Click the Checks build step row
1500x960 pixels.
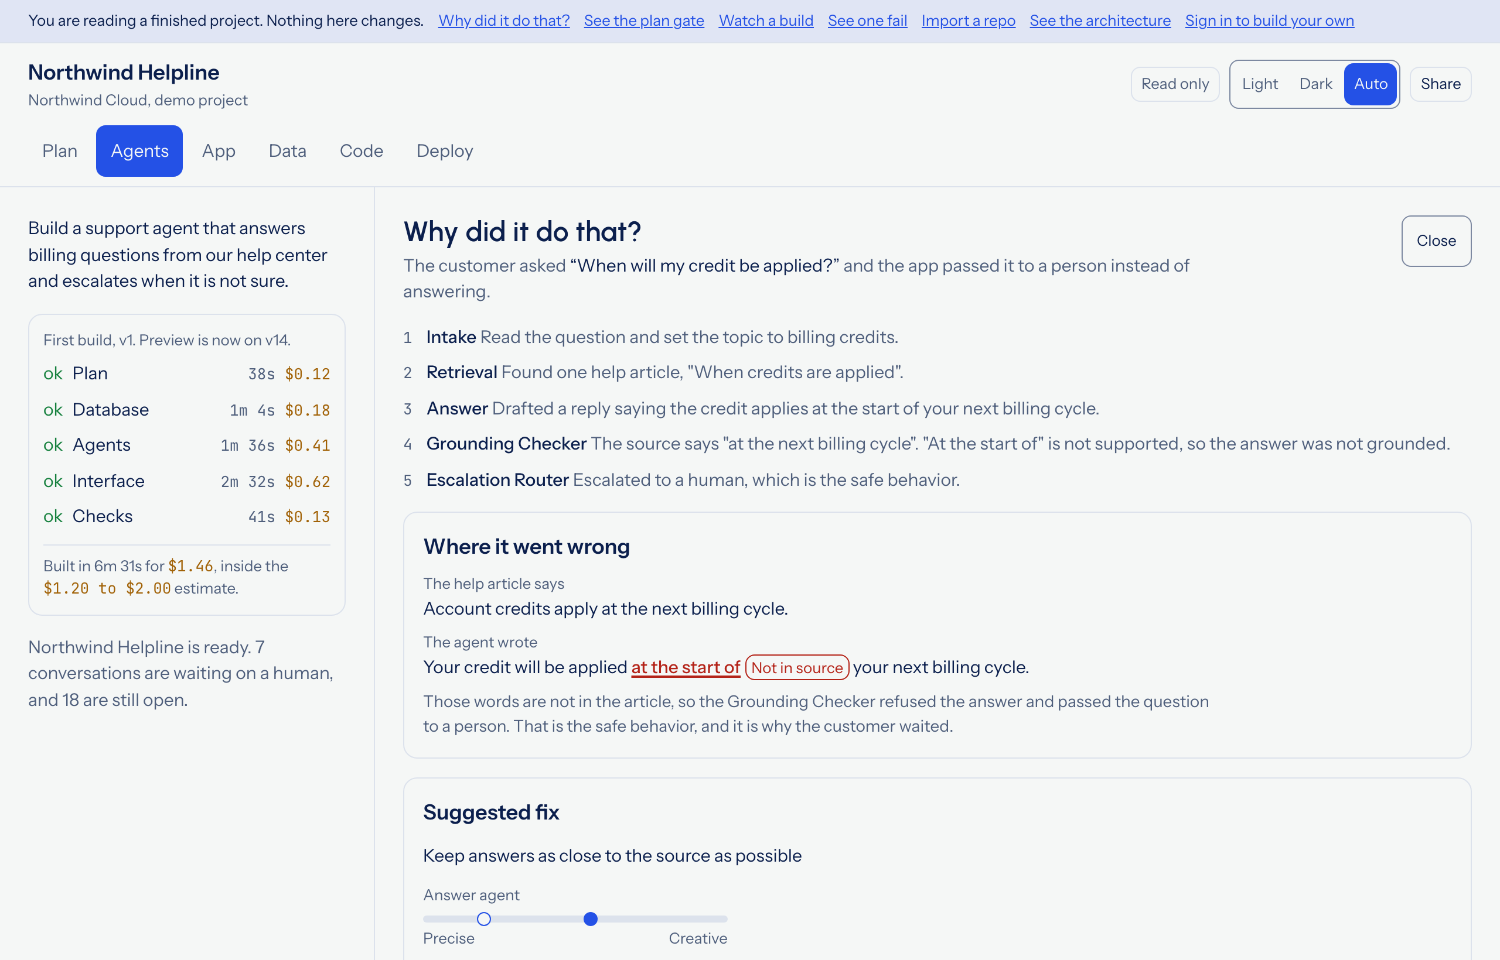click(186, 516)
